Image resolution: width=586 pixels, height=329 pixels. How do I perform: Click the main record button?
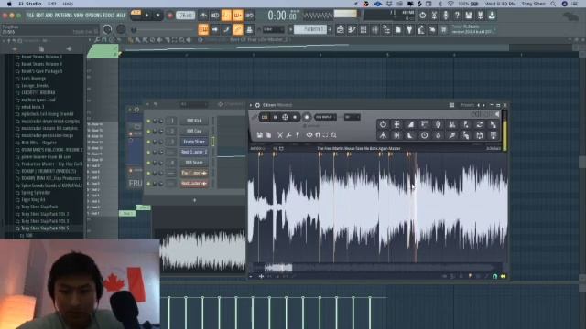point(169,16)
